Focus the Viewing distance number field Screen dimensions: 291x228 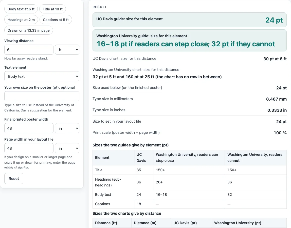pyautogui.click(x=29, y=50)
